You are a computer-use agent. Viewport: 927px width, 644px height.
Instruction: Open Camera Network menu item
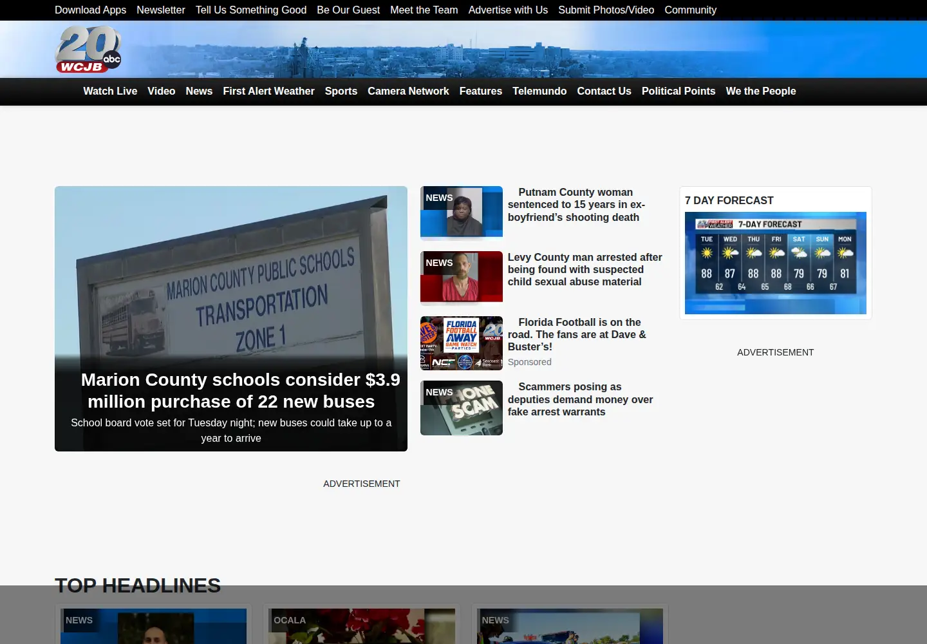(408, 91)
